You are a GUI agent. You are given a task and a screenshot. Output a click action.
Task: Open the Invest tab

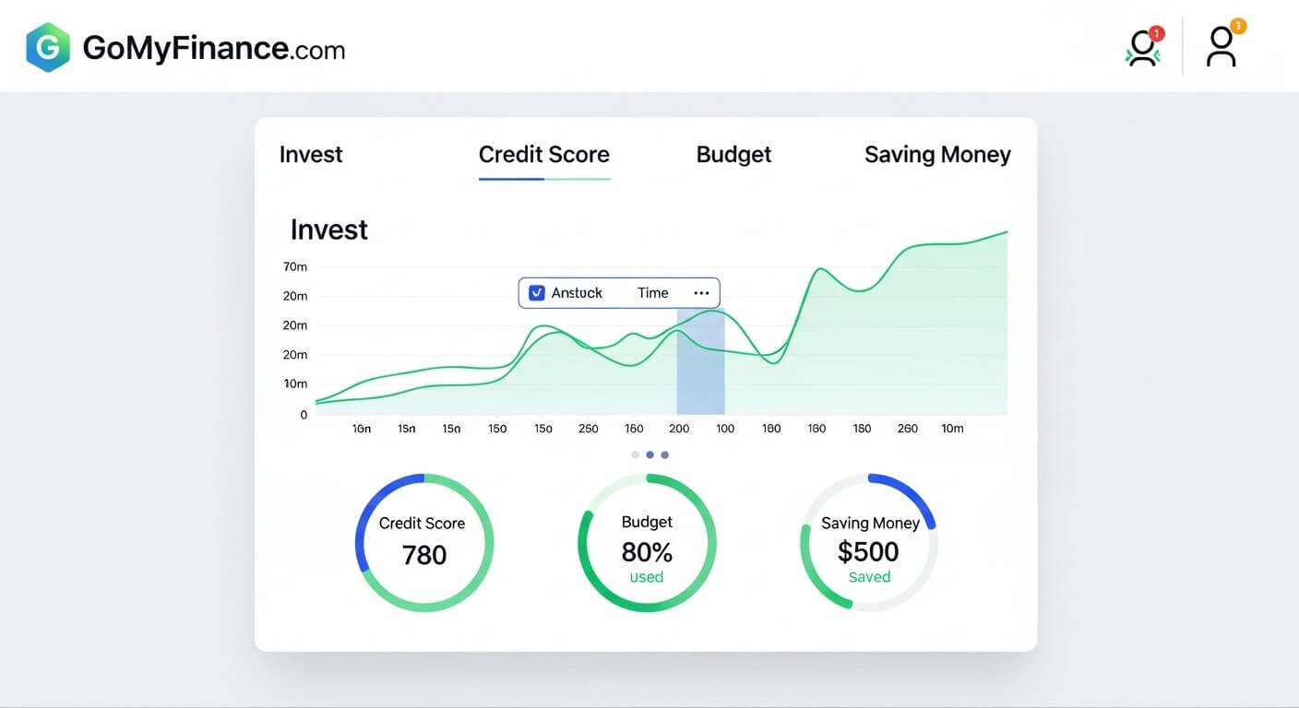(311, 154)
